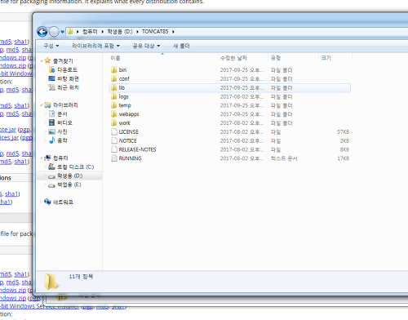Click the 새 폴더 button
The width and height of the screenshot is (408, 320).
click(x=181, y=46)
